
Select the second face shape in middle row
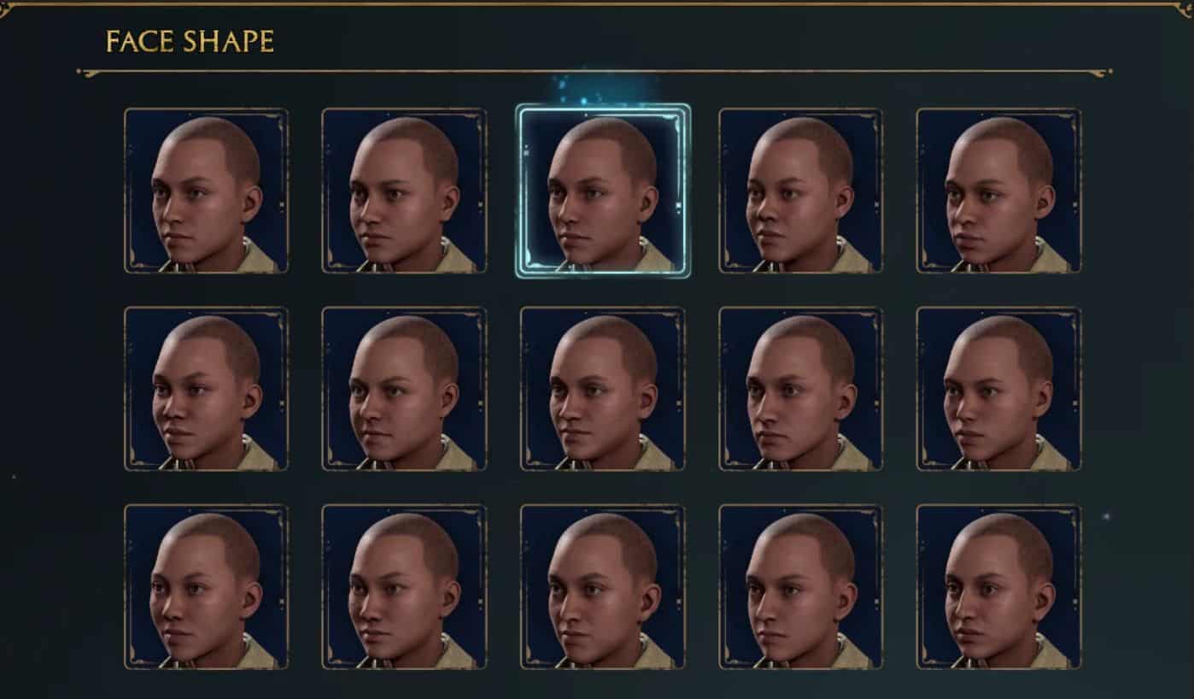click(404, 389)
